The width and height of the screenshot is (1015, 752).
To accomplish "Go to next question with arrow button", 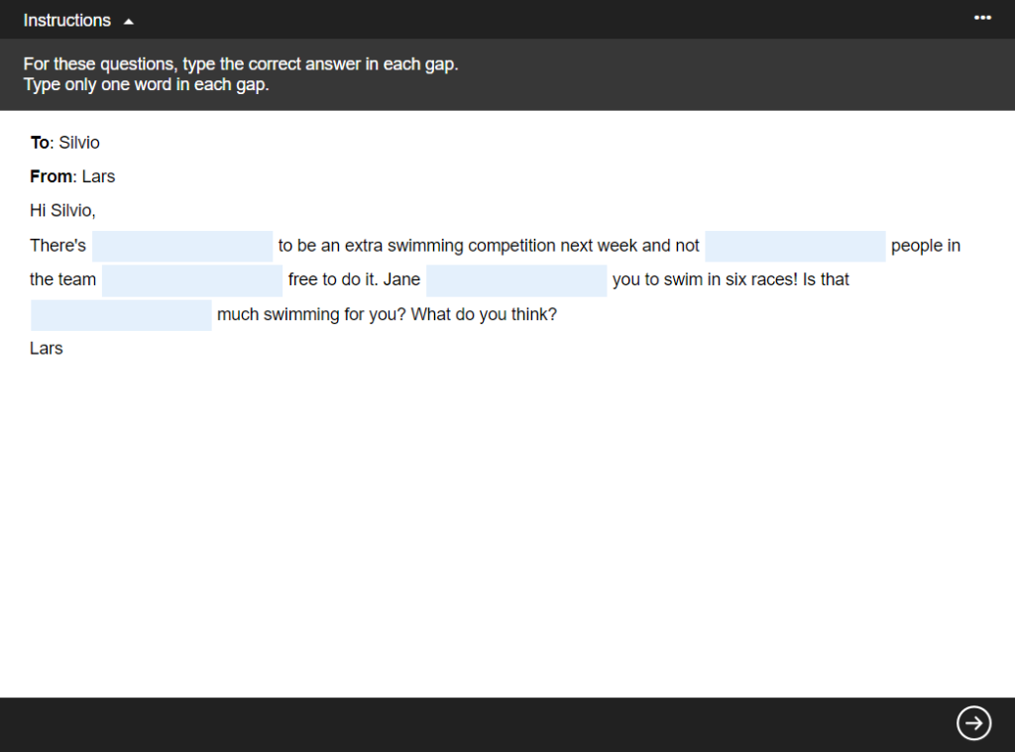I will coord(973,723).
